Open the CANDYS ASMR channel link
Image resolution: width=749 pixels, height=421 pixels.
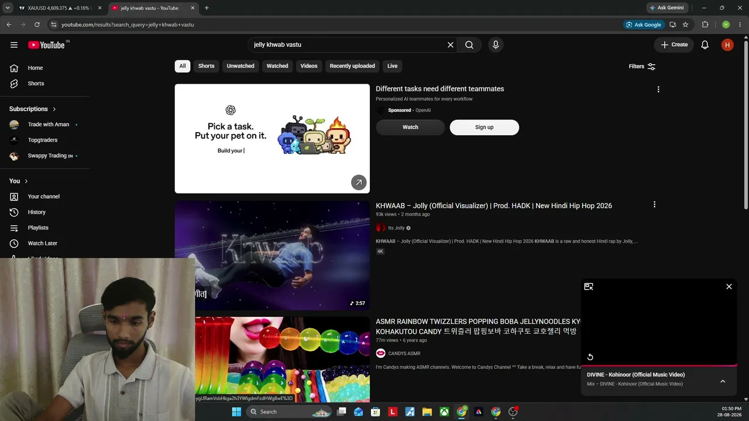[x=404, y=353]
